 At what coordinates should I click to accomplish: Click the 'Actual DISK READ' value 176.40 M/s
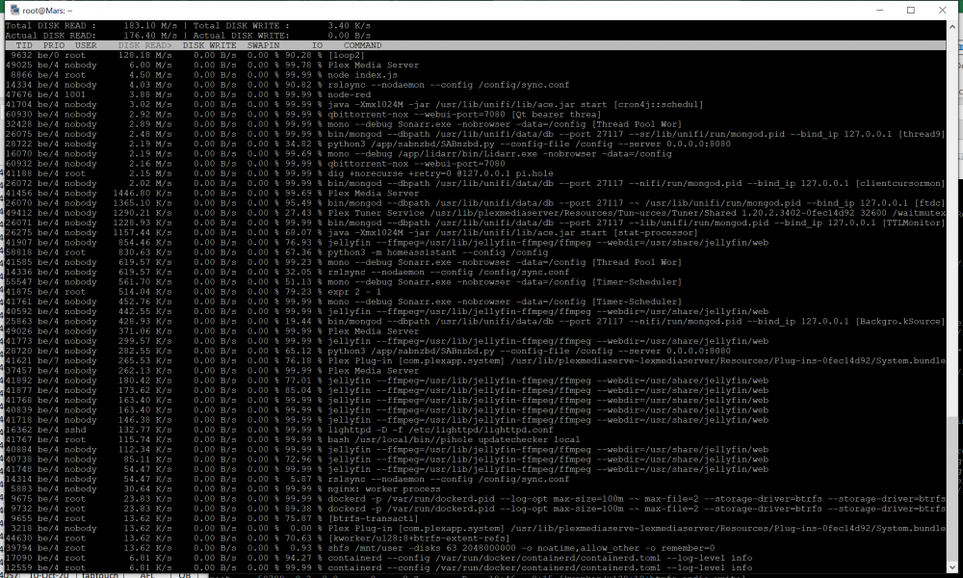click(x=150, y=36)
